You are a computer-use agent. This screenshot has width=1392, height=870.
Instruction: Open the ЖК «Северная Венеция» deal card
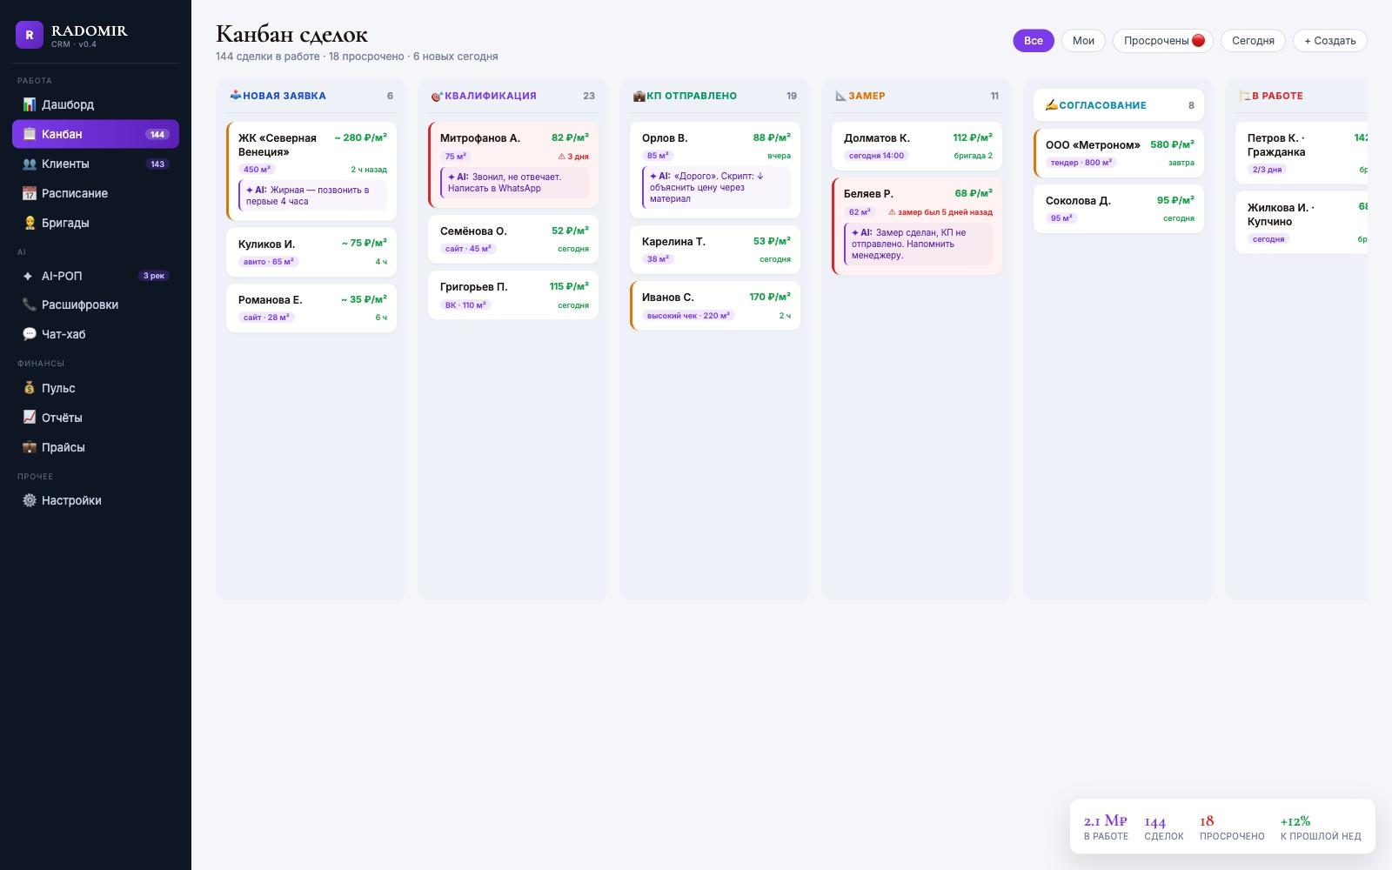coord(311,171)
